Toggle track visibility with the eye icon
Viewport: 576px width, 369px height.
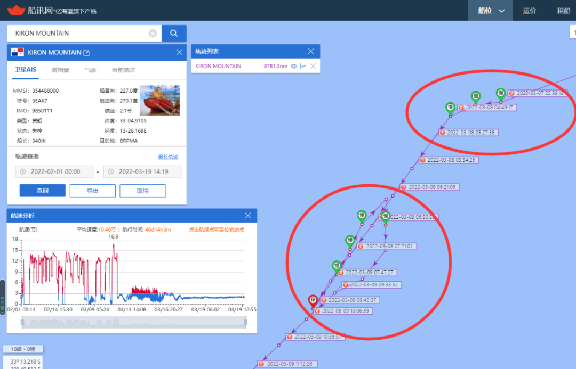(x=293, y=67)
